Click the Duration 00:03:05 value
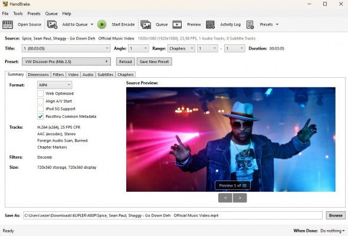Screen dimensions: 348x236 point(277,48)
